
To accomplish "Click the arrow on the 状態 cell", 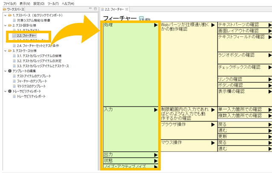I will (156, 161).
